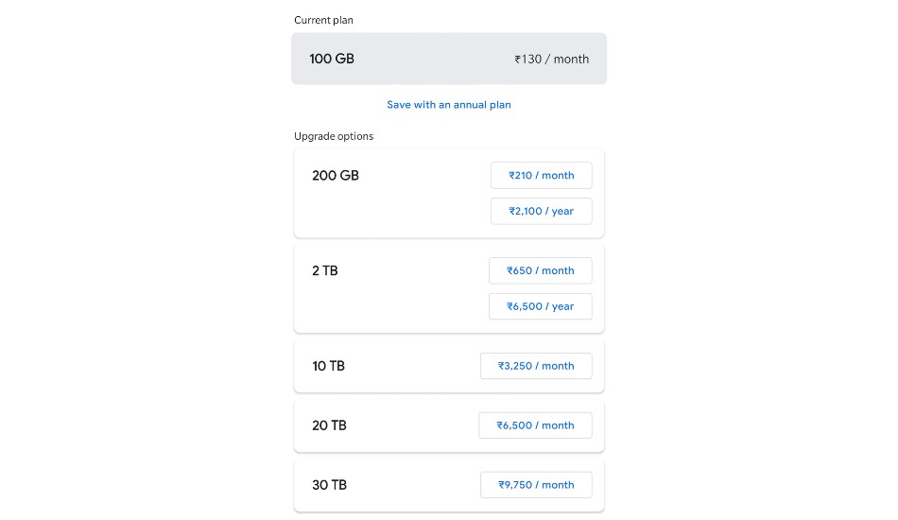Choose 200 GB for ₹2,100 per year

(542, 212)
